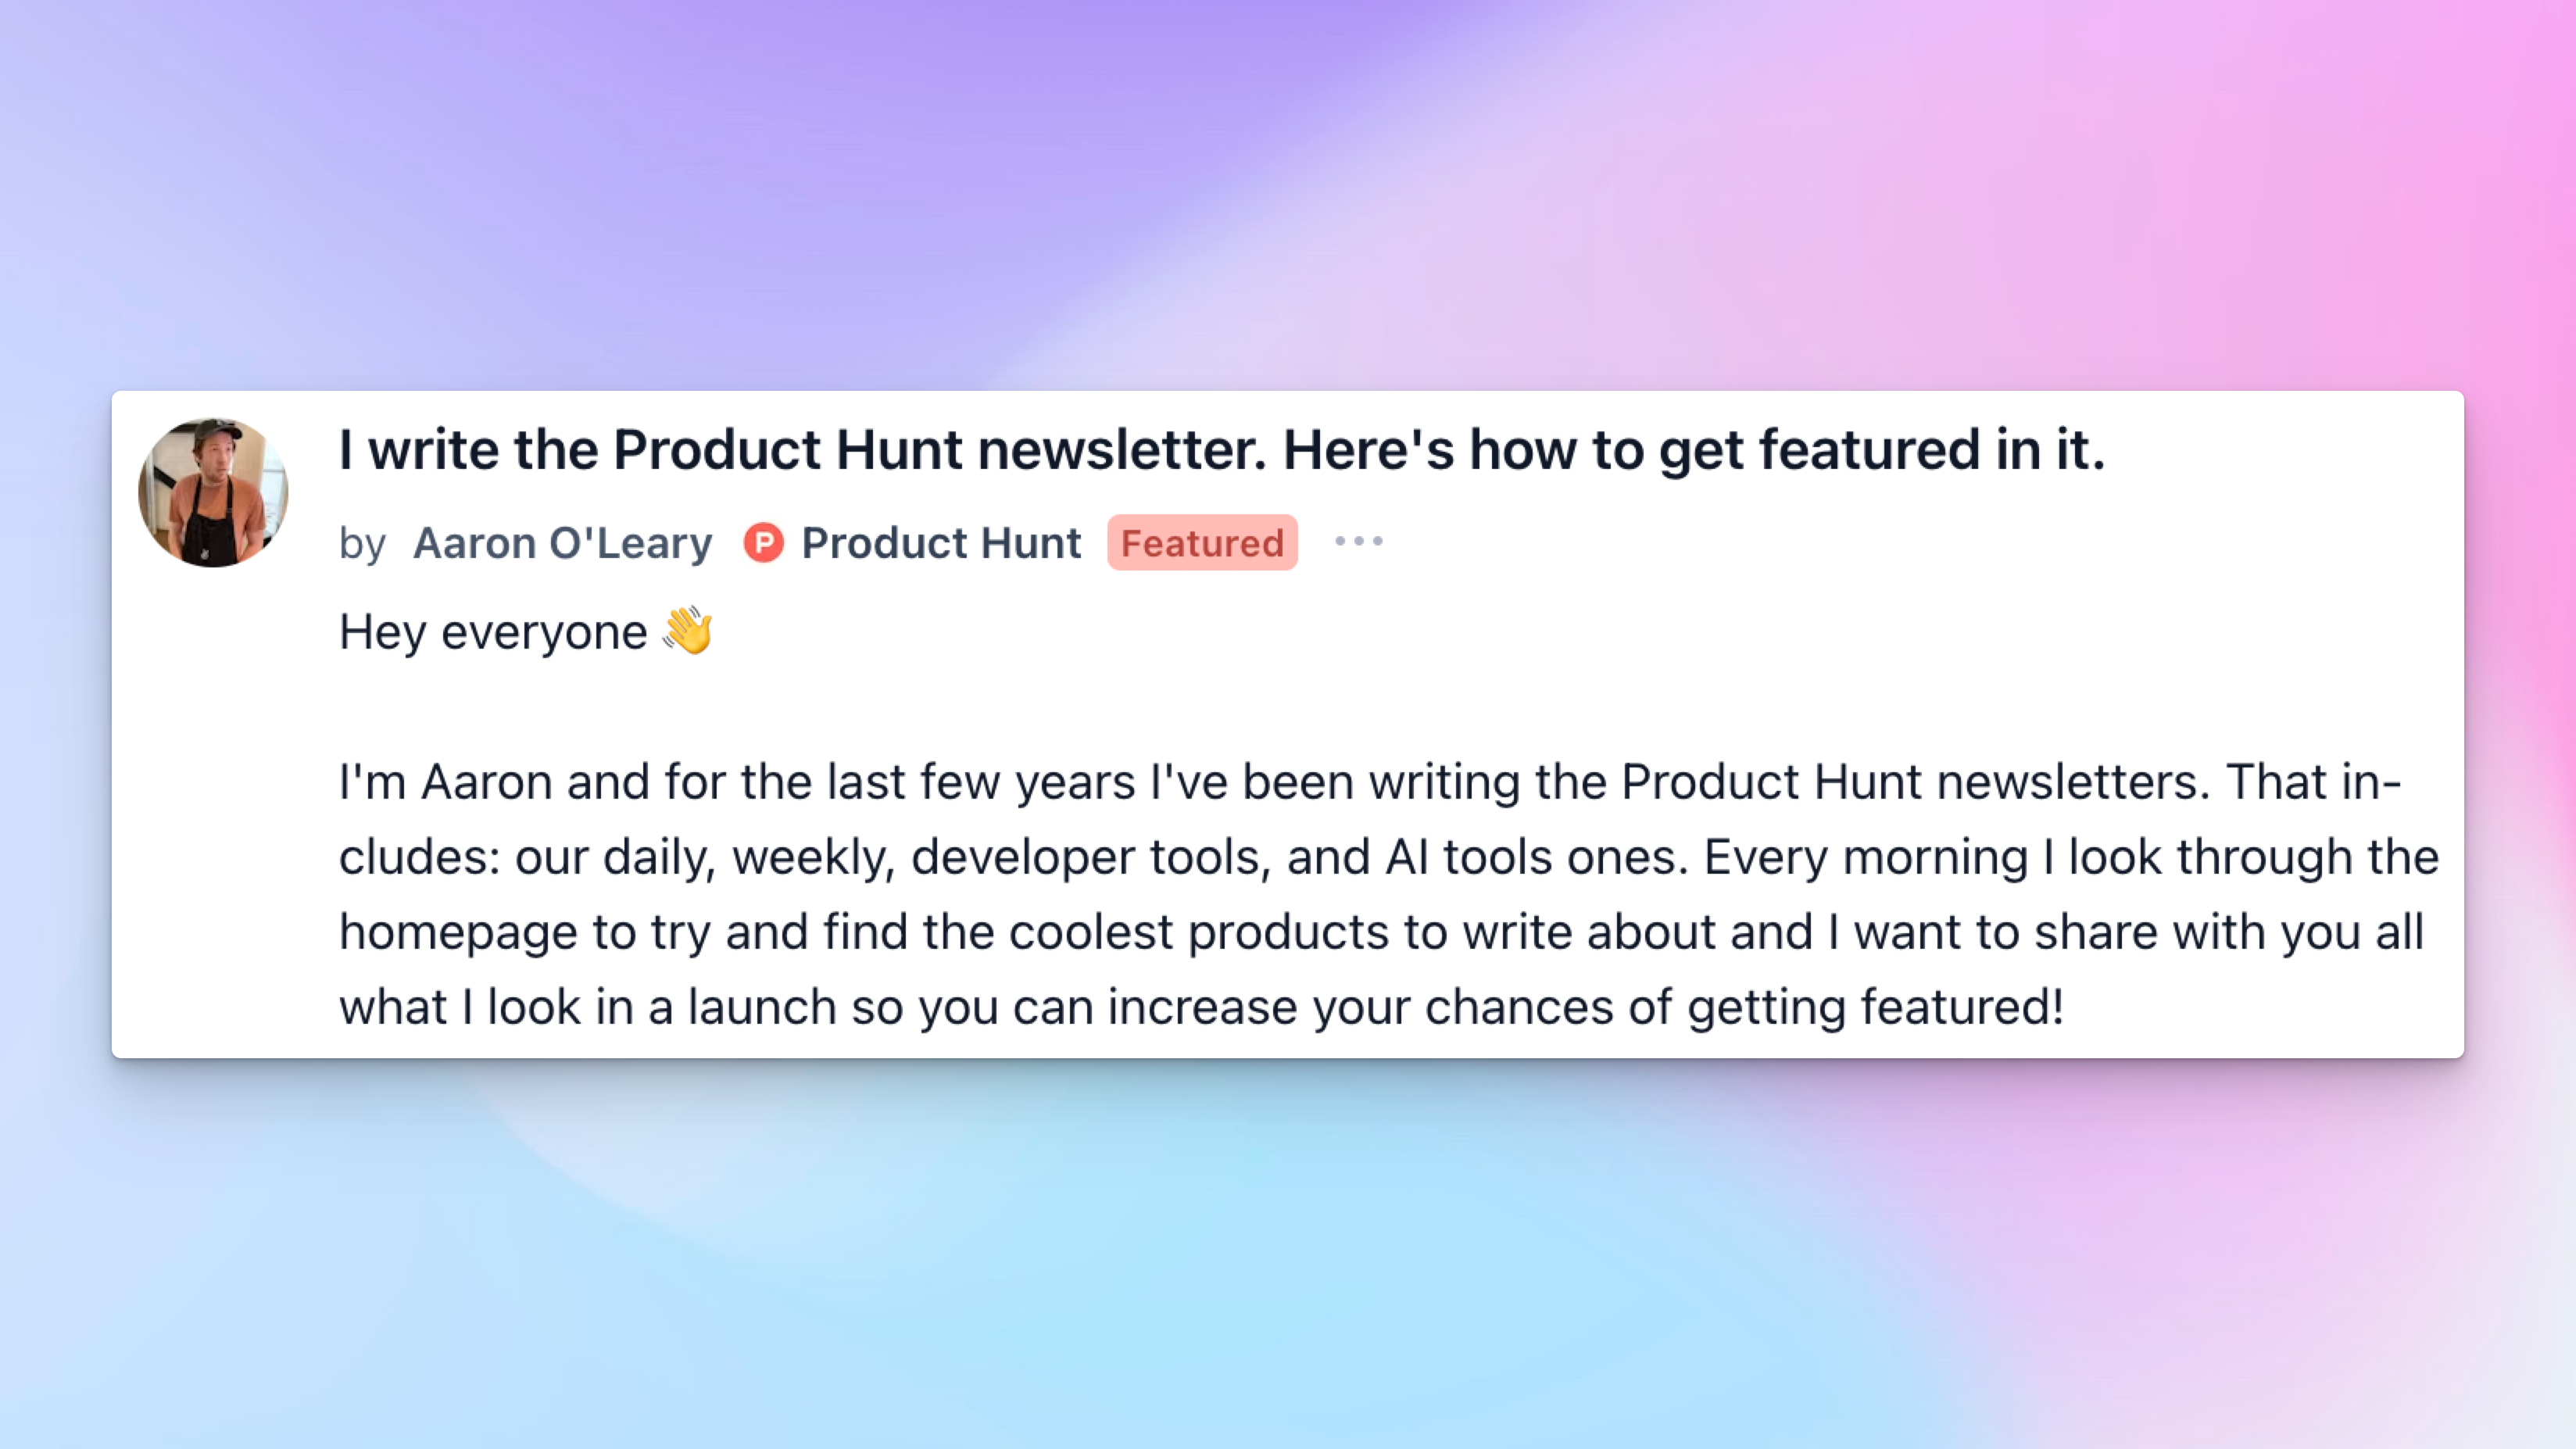Image resolution: width=2576 pixels, height=1449 pixels.
Task: Click Aaron O'Leary's profile avatar photo
Action: pyautogui.click(x=213, y=492)
